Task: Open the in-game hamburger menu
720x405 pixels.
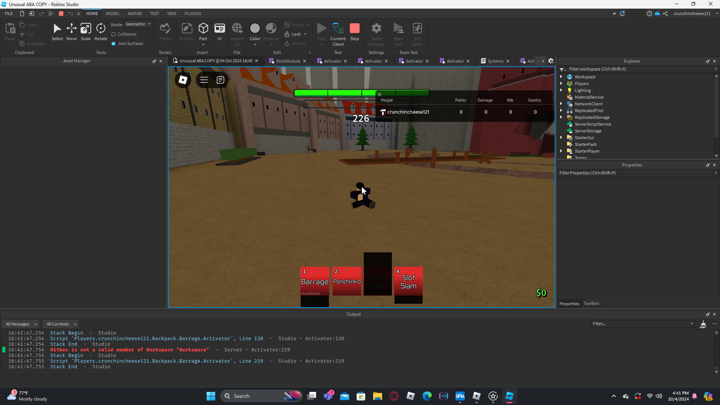Action: point(204,80)
